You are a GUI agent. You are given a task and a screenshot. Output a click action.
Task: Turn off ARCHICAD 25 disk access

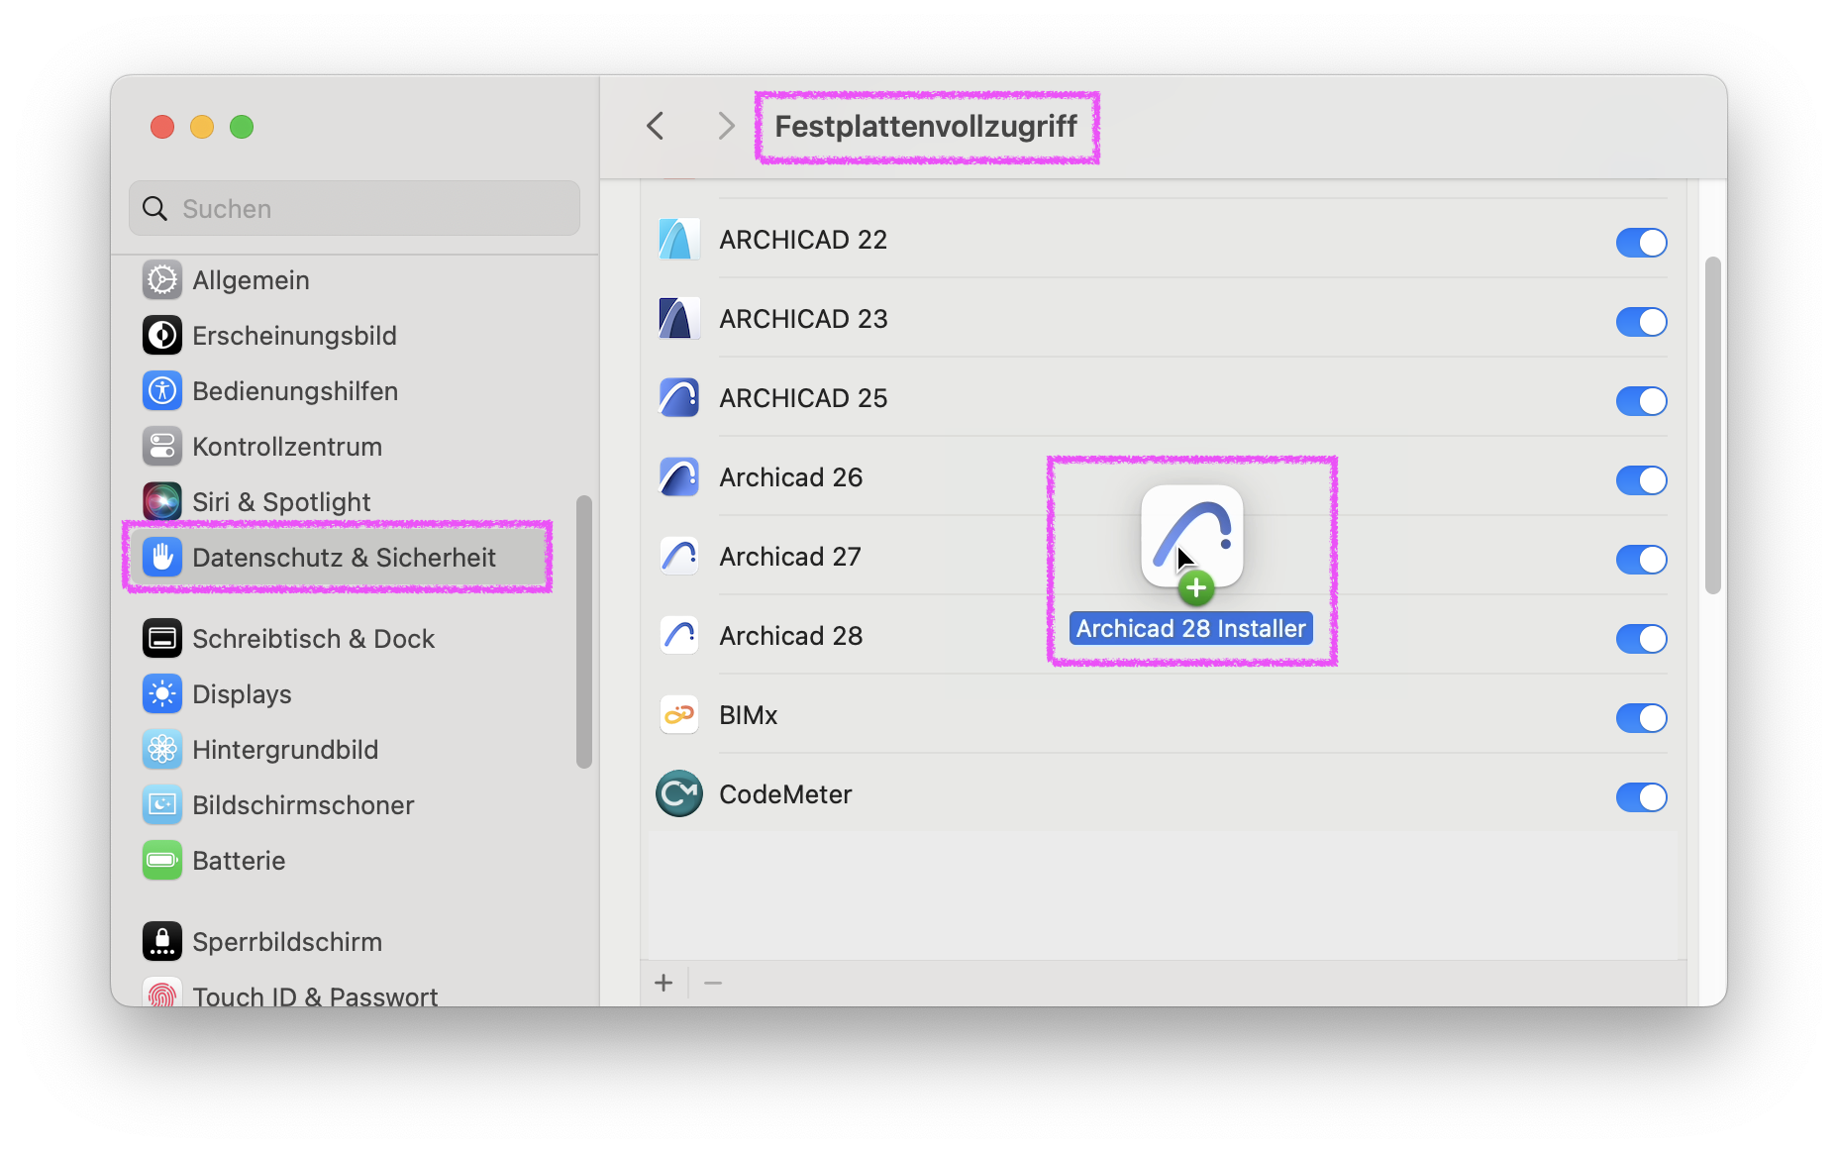(1641, 401)
